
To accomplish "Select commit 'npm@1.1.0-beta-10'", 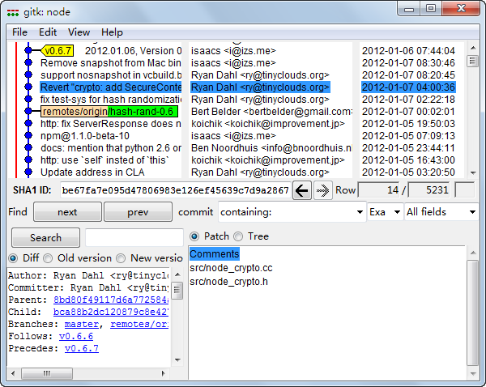I will coord(85,136).
